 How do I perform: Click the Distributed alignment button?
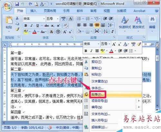click(x=103, y=25)
